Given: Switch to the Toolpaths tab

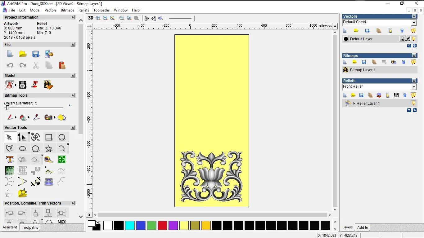Looking at the screenshot, I should coord(30,227).
